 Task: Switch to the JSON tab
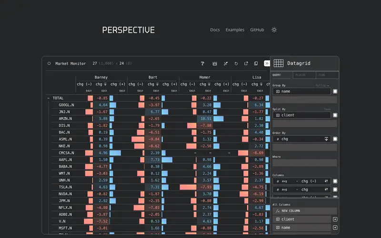click(327, 75)
